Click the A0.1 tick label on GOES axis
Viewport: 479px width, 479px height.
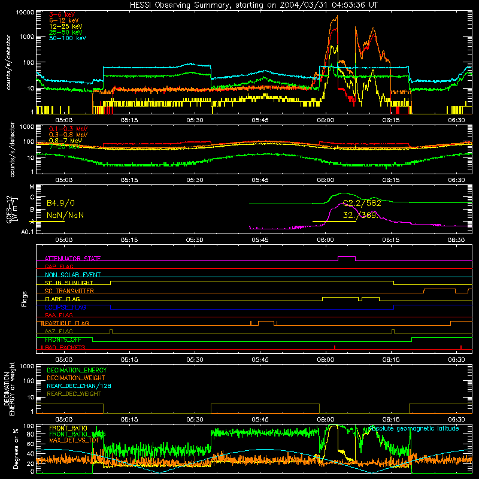[27, 232]
